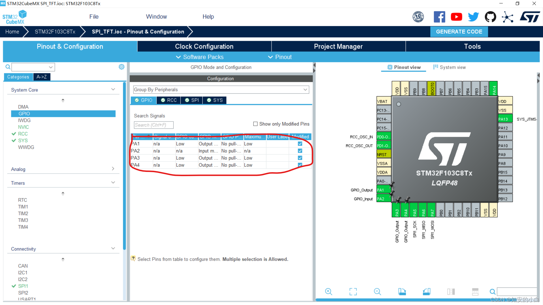Click the GENERATE CODE button
This screenshot has width=543, height=305.
459,32
